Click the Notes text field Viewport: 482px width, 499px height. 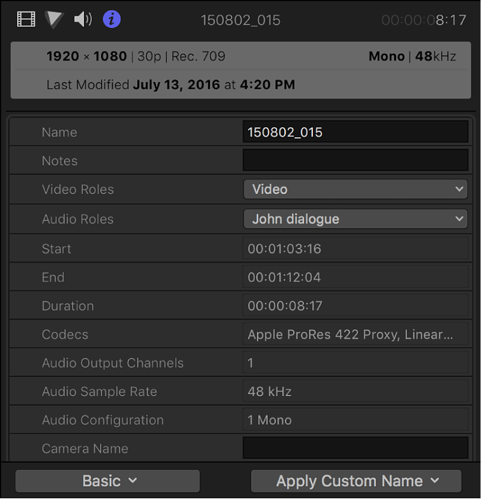click(x=355, y=161)
